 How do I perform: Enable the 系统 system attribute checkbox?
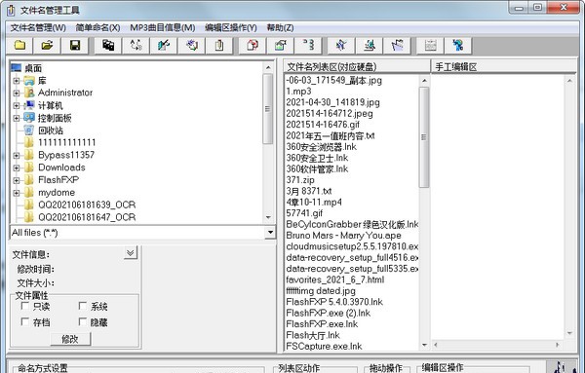pyautogui.click(x=83, y=306)
